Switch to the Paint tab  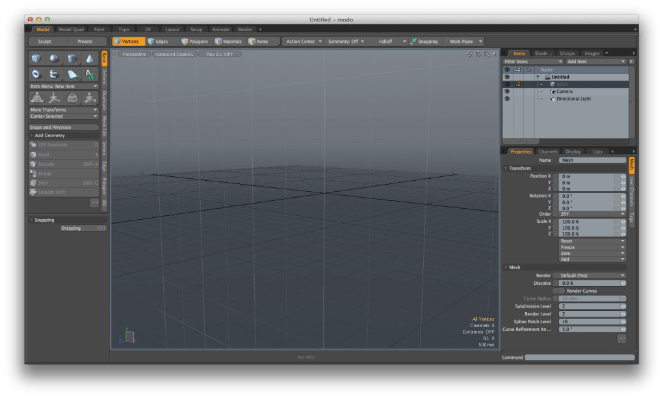[x=99, y=30]
